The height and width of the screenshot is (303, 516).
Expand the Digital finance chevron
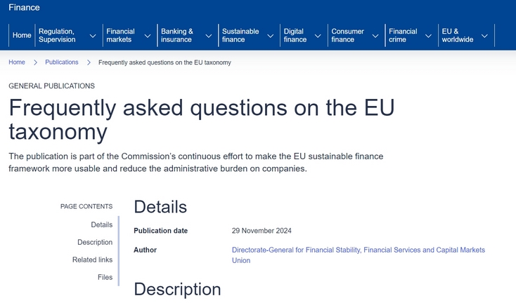point(318,36)
